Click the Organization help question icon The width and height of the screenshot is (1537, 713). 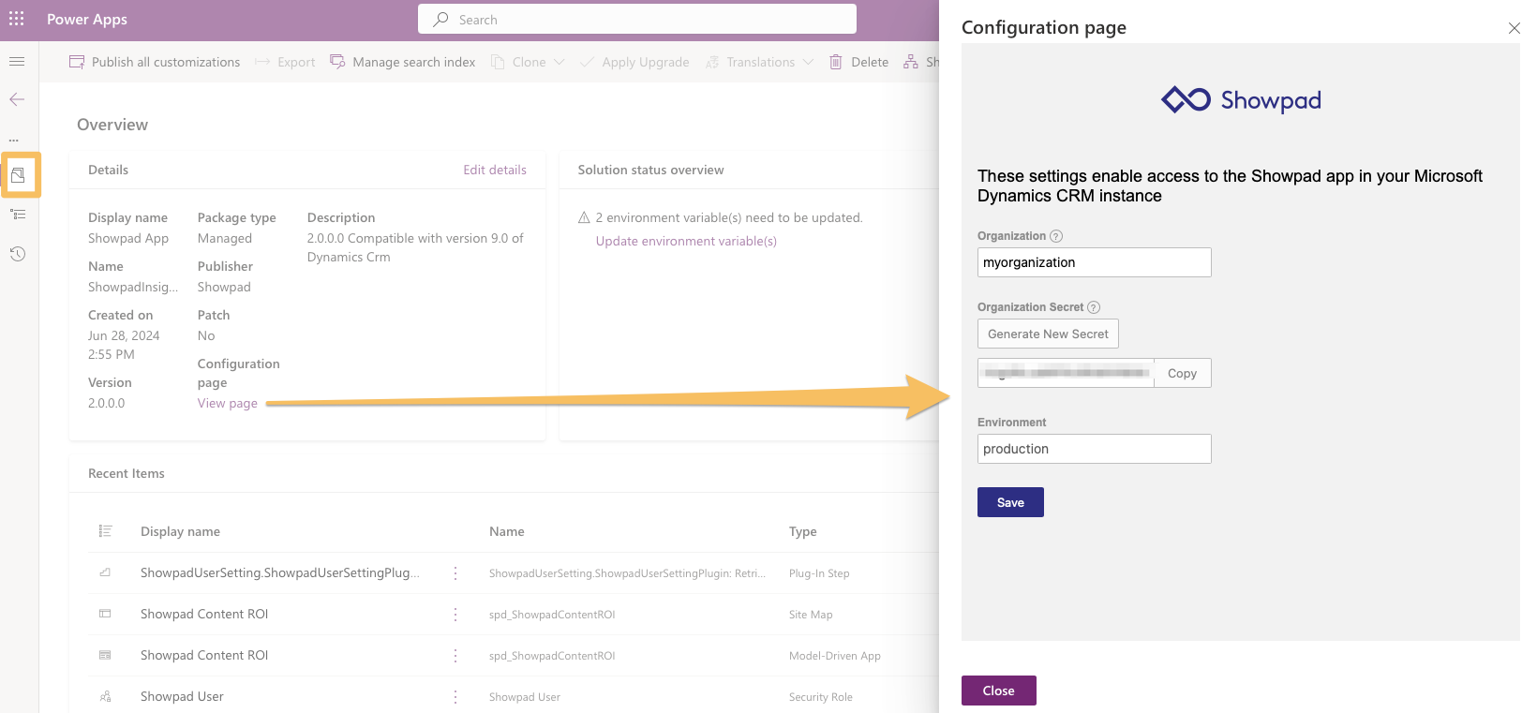[x=1056, y=236]
